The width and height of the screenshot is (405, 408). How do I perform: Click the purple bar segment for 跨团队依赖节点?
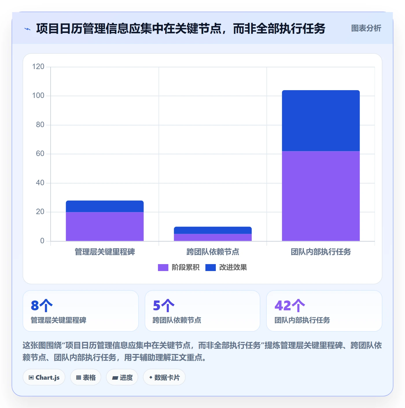point(213,237)
